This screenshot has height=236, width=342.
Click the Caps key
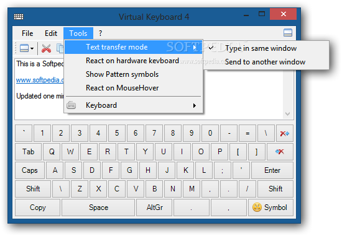coord(30,170)
